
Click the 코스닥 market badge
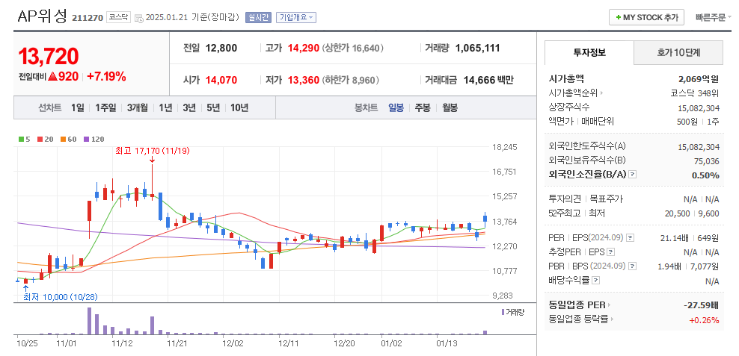coord(117,17)
